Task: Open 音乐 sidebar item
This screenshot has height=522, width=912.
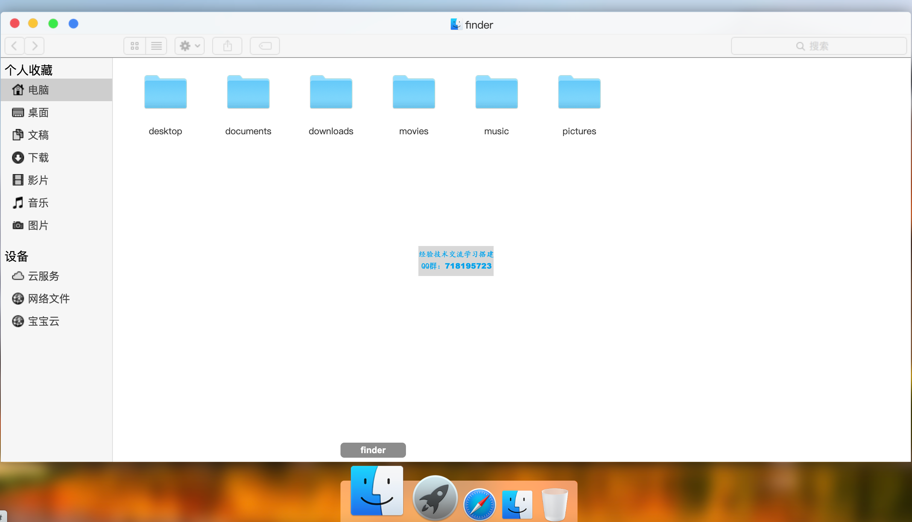Action: pos(38,203)
